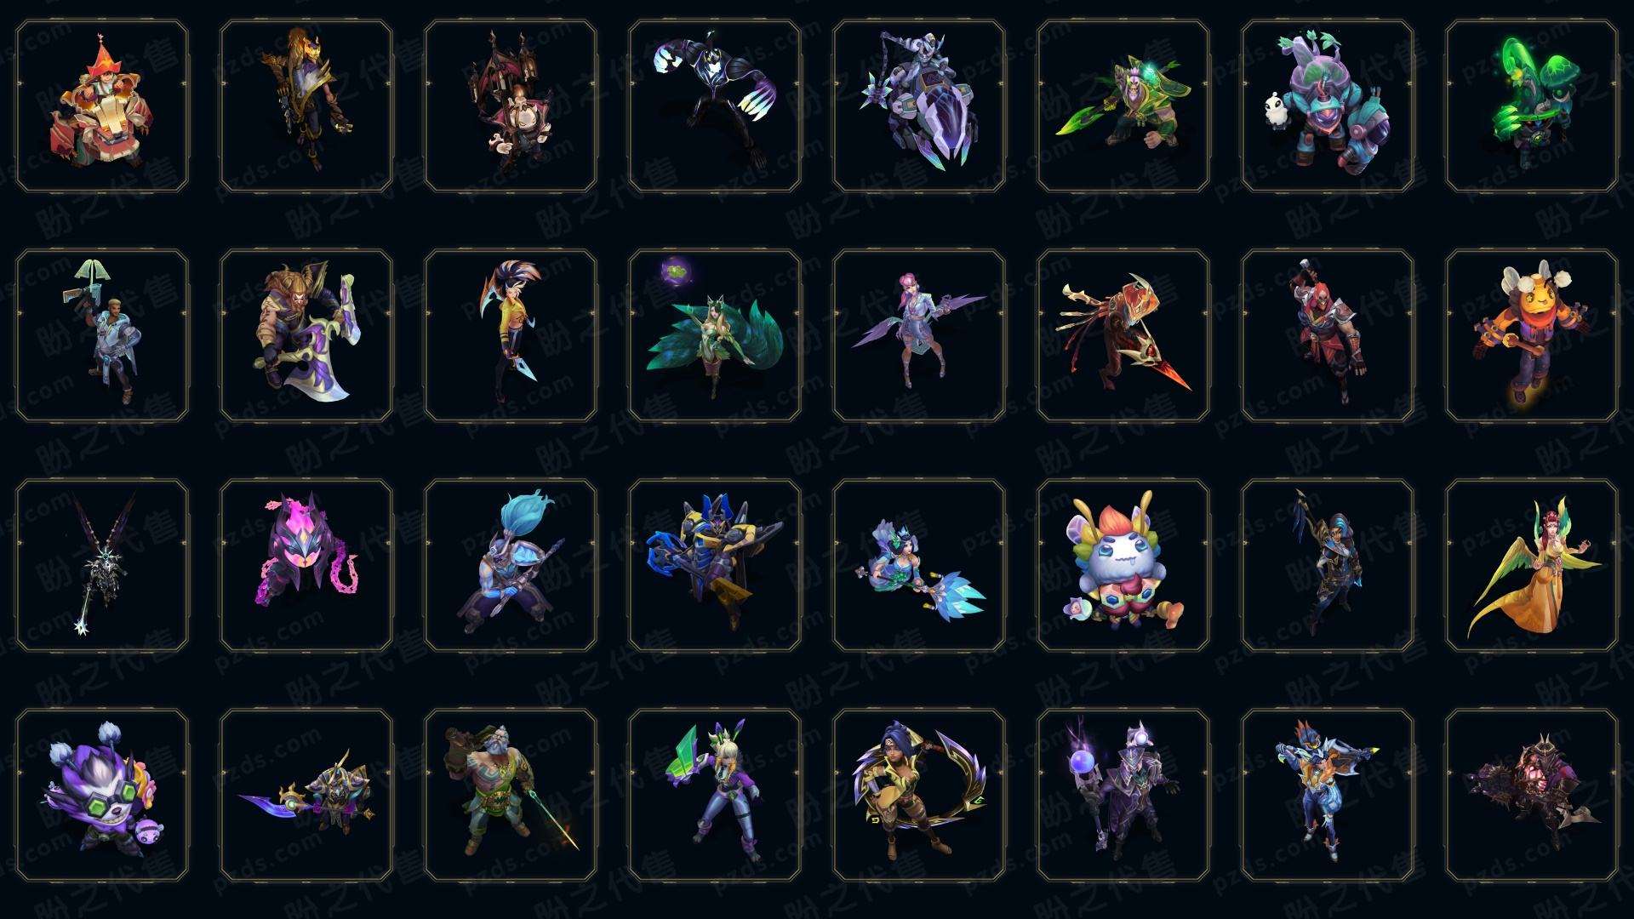Pick the purple goggles furry character tile
This screenshot has width=1634, height=919.
[102, 795]
